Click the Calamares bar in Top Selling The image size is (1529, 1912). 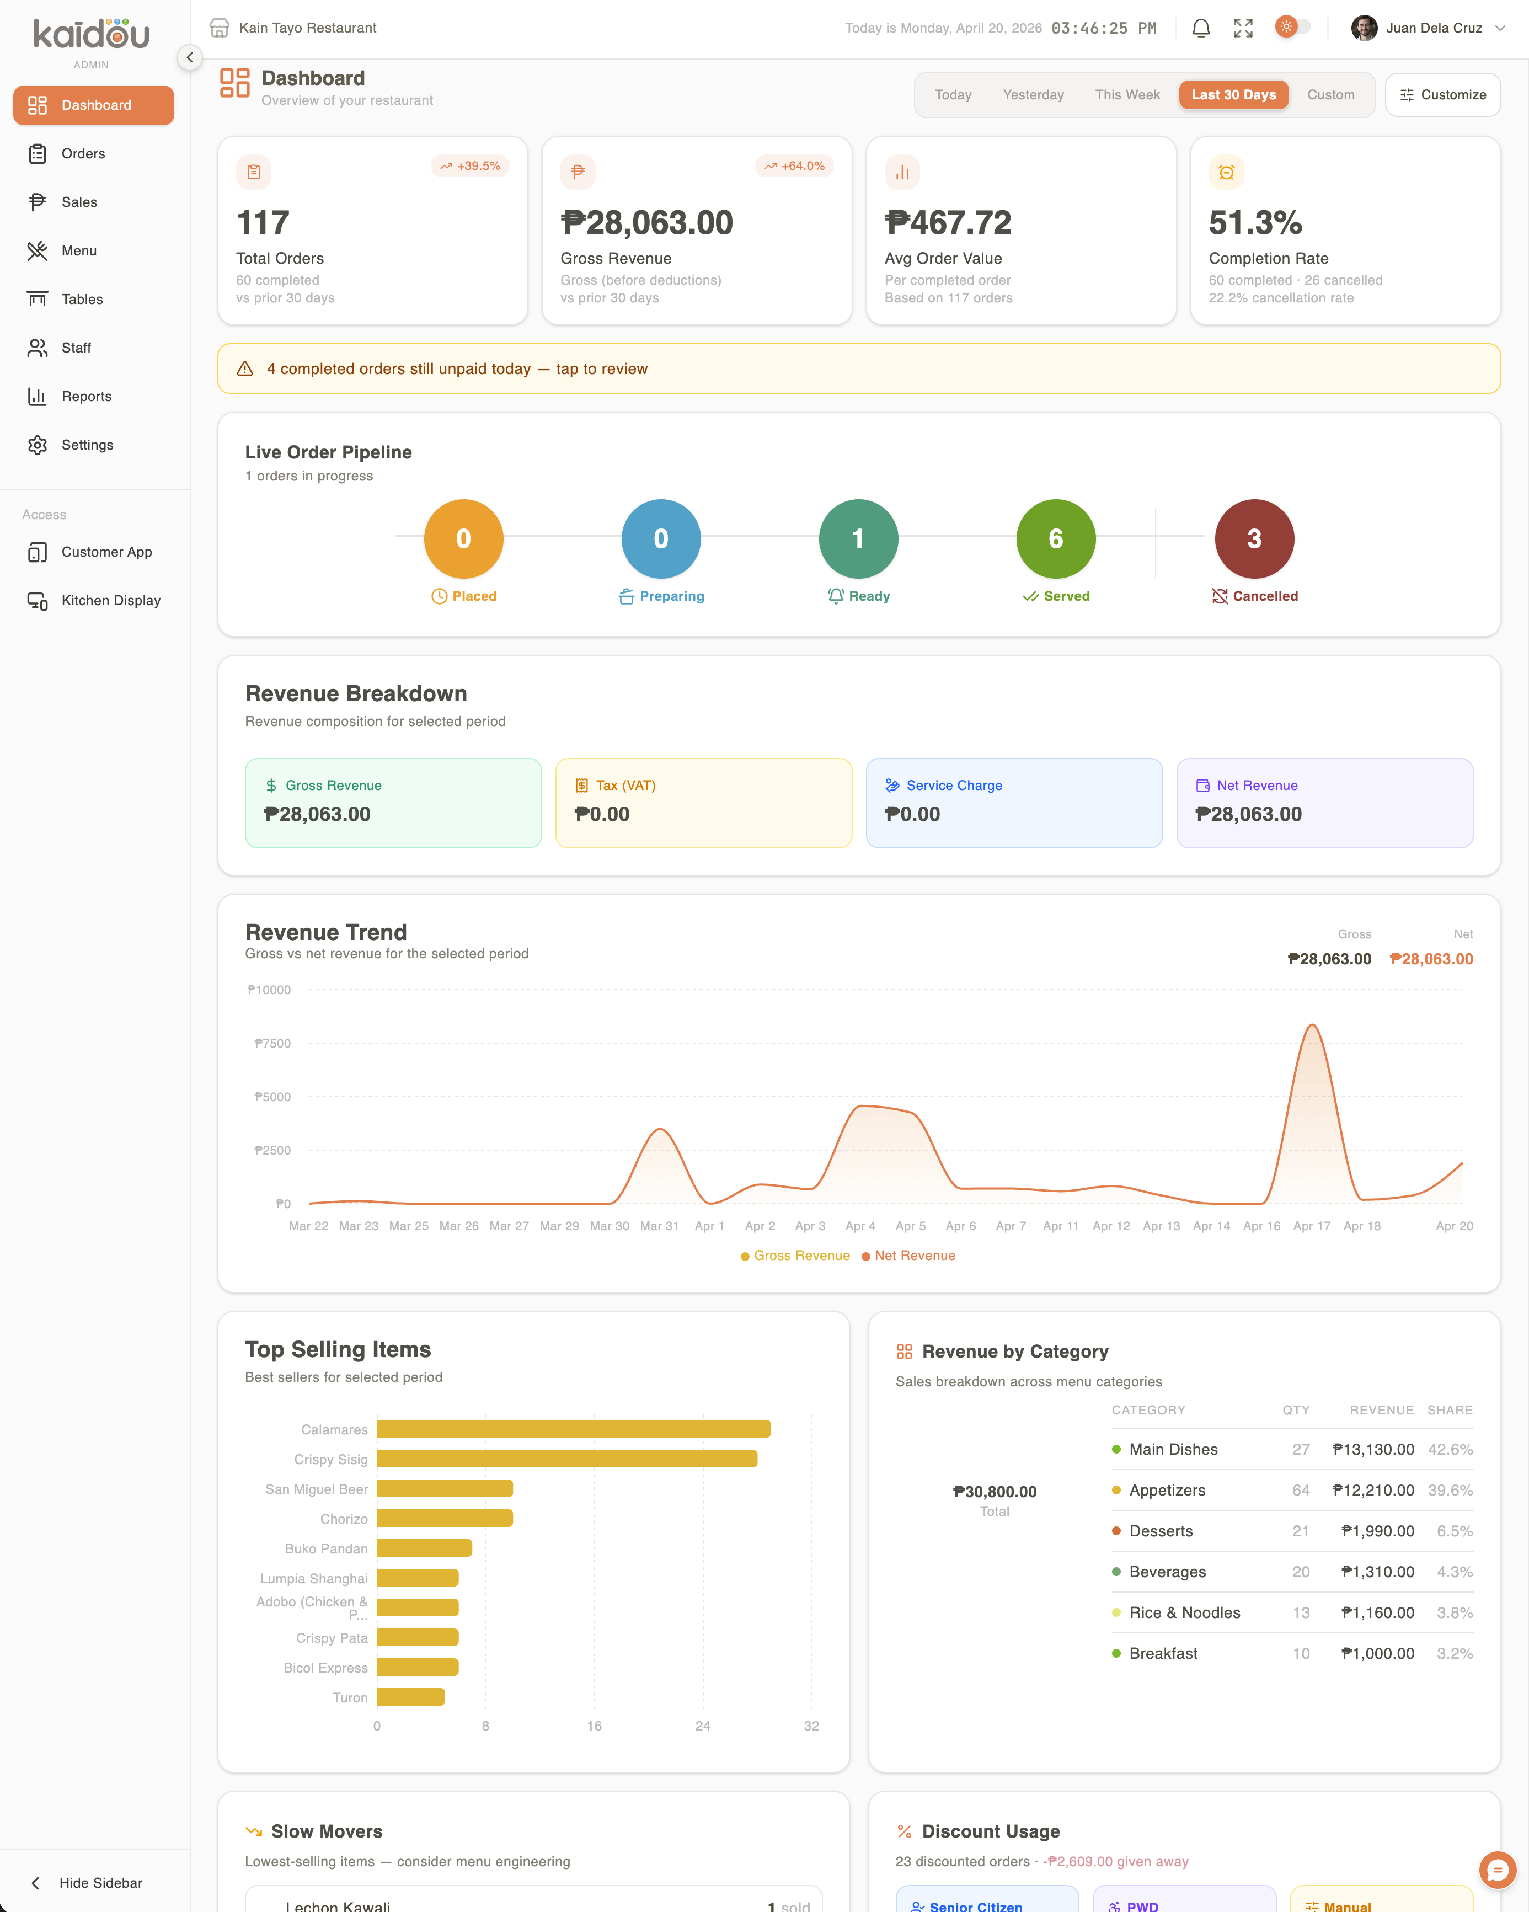click(573, 1429)
